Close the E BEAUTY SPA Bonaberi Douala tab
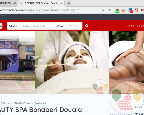 (x=62, y=3)
